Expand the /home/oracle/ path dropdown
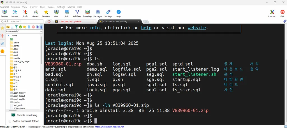 click(x=41, y=31)
